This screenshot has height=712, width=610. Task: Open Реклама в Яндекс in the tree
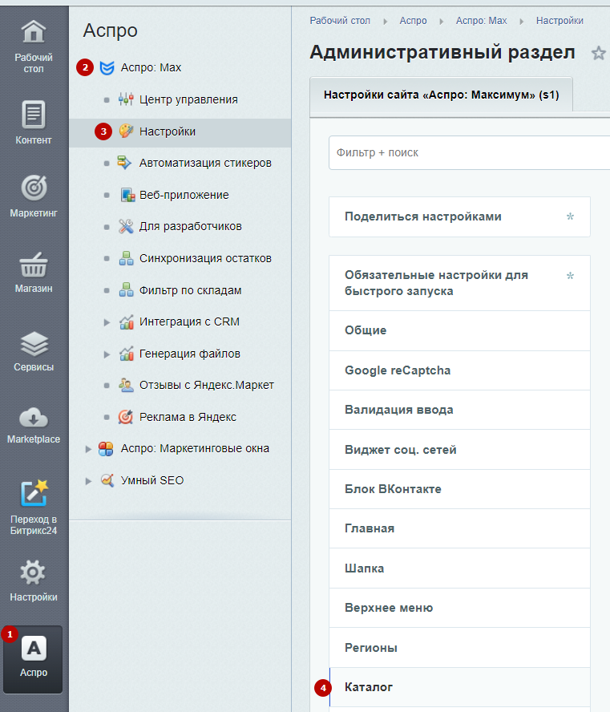pos(188,417)
